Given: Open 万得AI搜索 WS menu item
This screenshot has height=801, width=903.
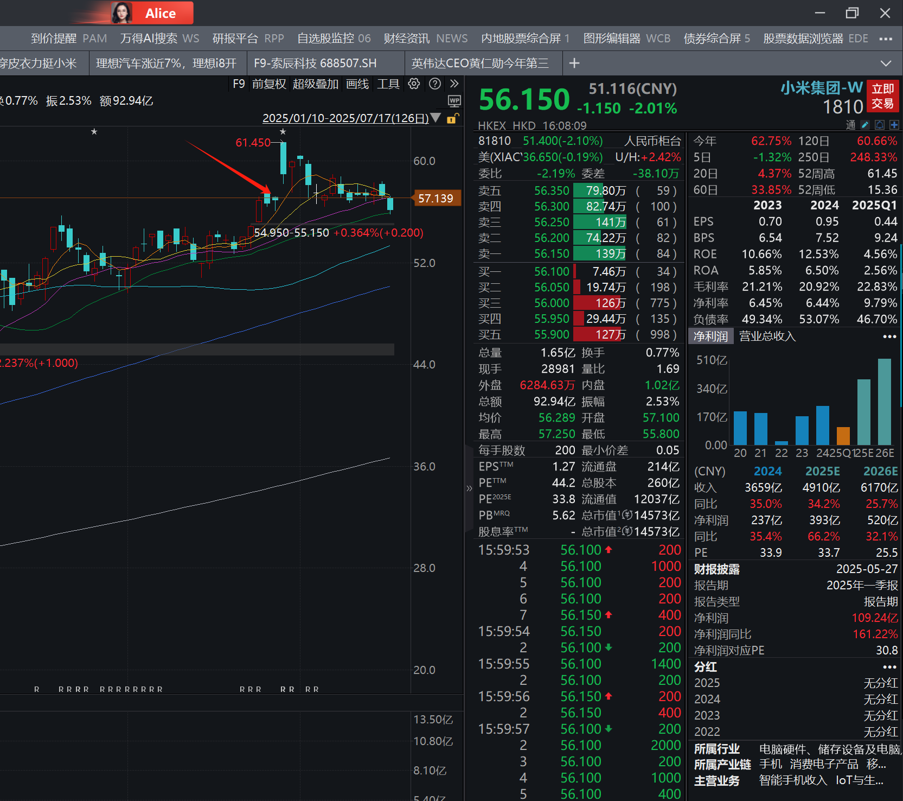Looking at the screenshot, I should [x=159, y=39].
